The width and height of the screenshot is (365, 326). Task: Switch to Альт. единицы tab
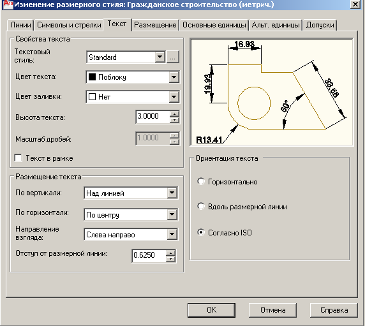276,25
